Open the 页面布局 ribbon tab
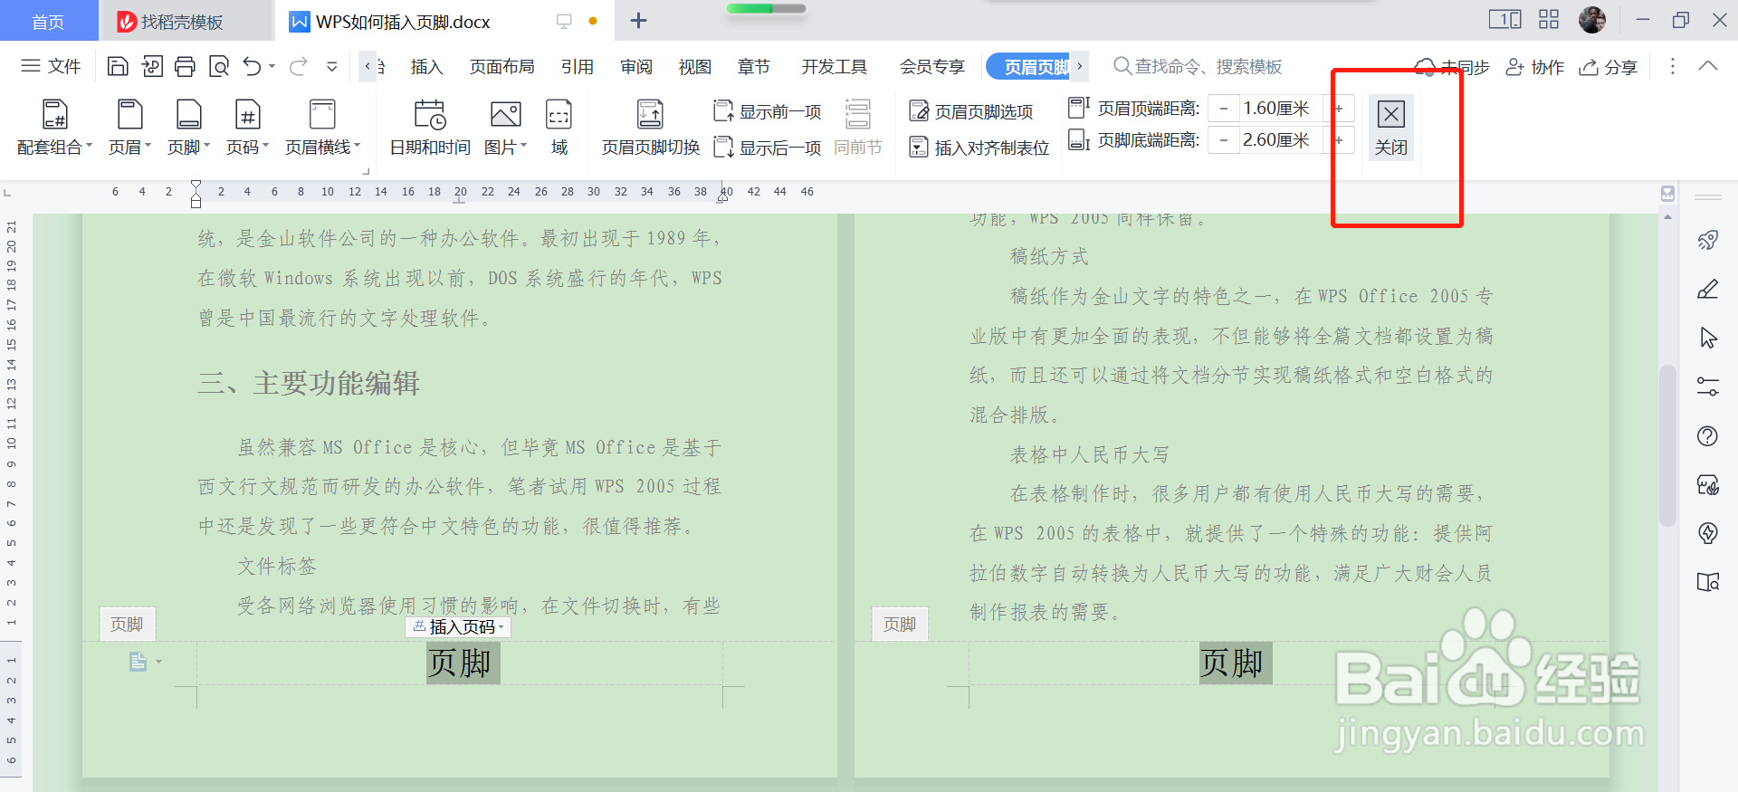The height and width of the screenshot is (792, 1738). click(x=501, y=66)
